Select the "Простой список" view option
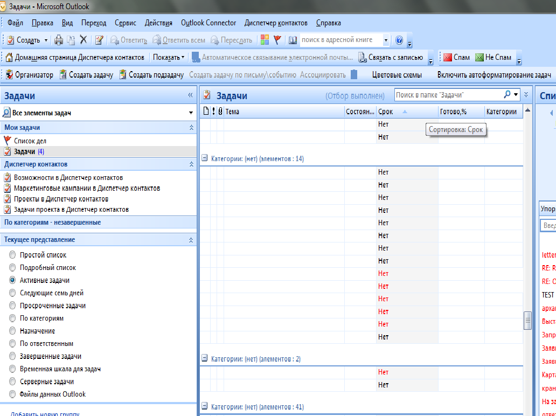Image resolution: width=556 pixels, height=416 pixels. tap(12, 255)
